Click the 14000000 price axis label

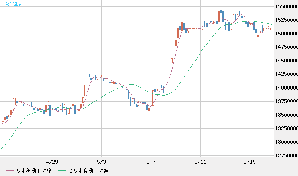(287, 88)
